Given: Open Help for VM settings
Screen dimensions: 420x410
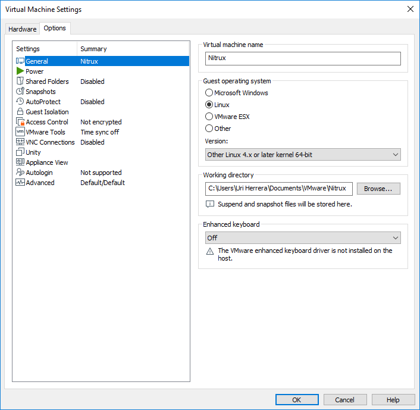Looking at the screenshot, I should (x=393, y=400).
